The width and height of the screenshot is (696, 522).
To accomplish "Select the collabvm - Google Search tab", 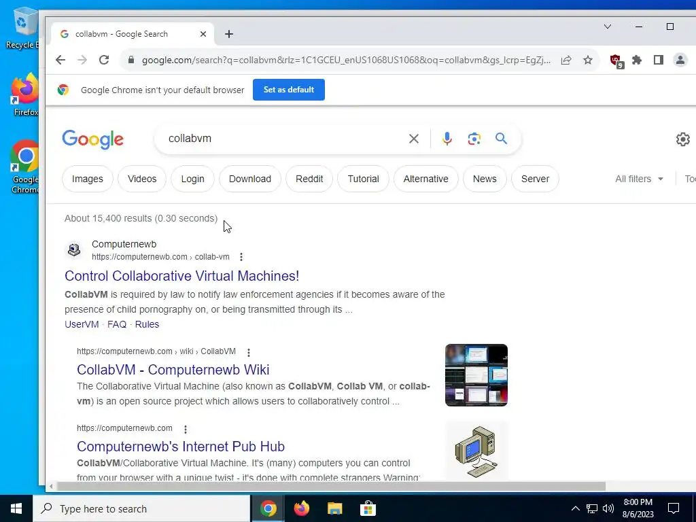I will [x=133, y=34].
